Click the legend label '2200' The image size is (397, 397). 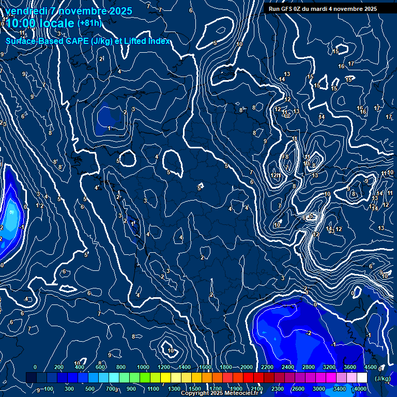pos(267,367)
